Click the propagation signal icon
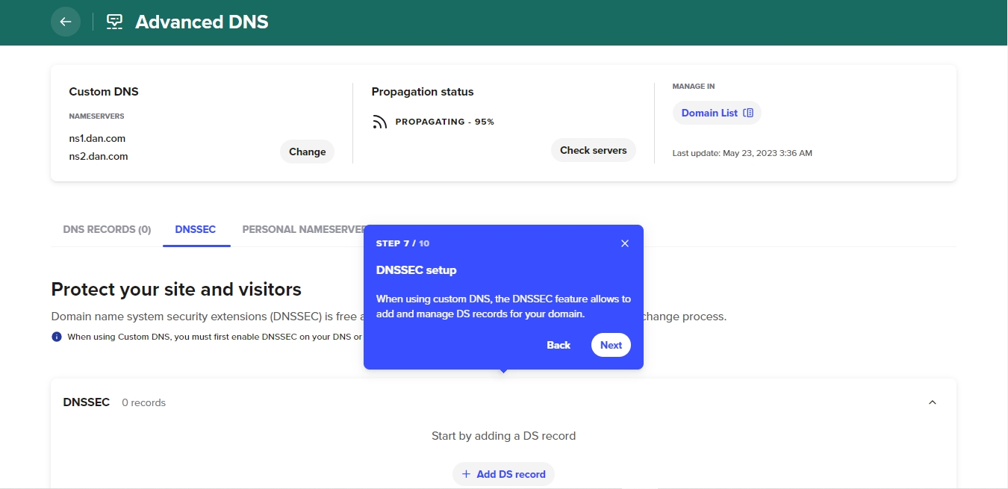Screen dimensions: 1008x489 pyautogui.click(x=380, y=122)
